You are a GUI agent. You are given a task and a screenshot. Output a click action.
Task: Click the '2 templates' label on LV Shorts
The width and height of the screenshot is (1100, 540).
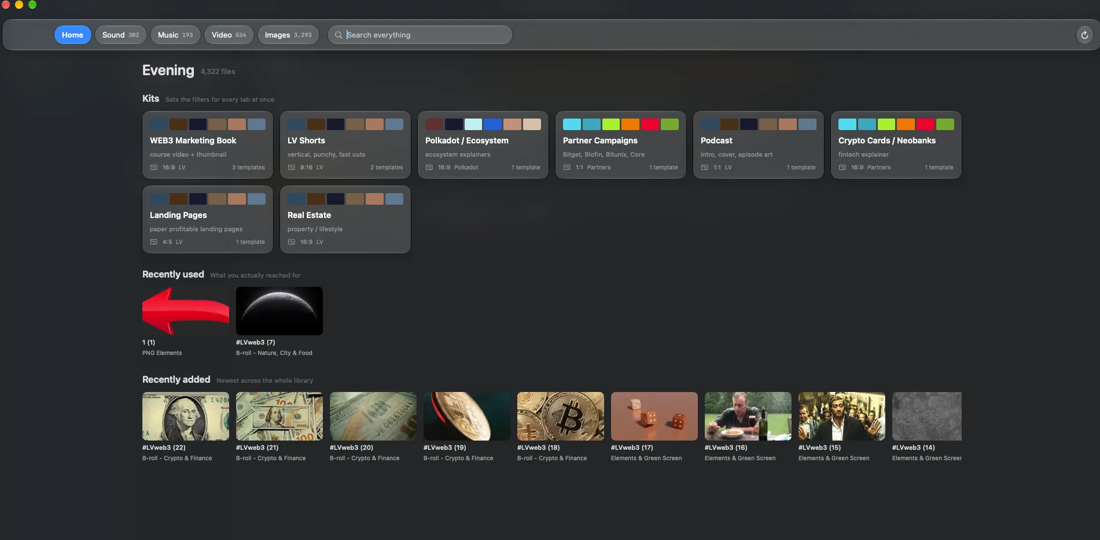coord(387,168)
